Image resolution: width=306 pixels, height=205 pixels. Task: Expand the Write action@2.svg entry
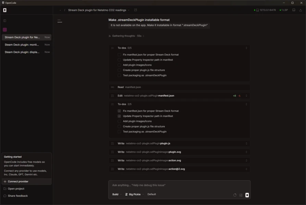pos(246,169)
